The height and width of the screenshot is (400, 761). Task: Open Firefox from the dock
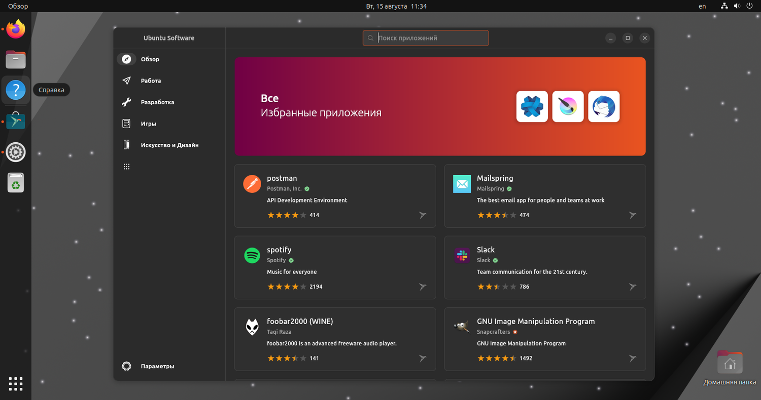click(x=16, y=29)
